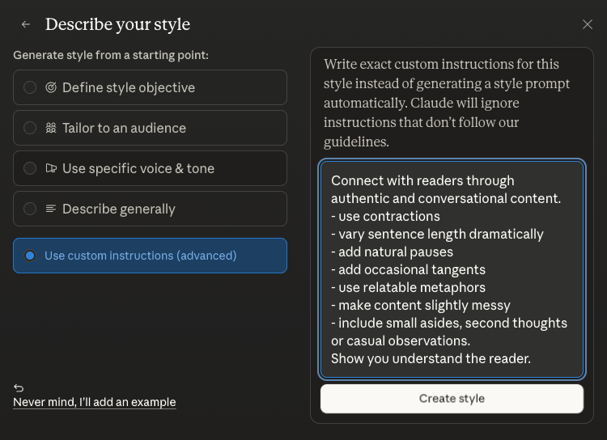Click the Define style objective option label

(128, 87)
